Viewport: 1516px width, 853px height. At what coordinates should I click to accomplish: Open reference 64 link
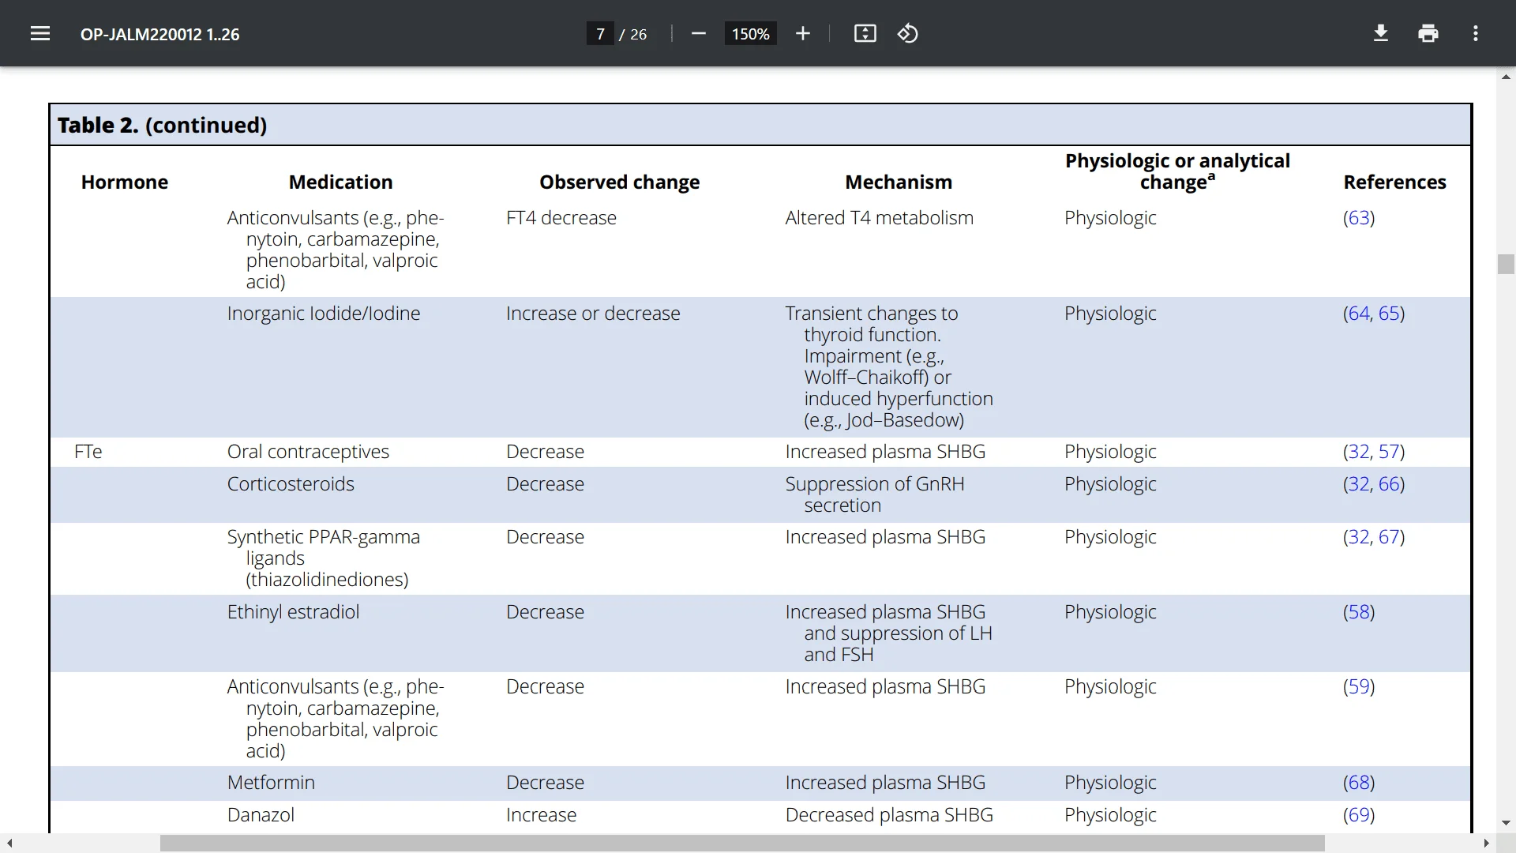click(x=1359, y=314)
